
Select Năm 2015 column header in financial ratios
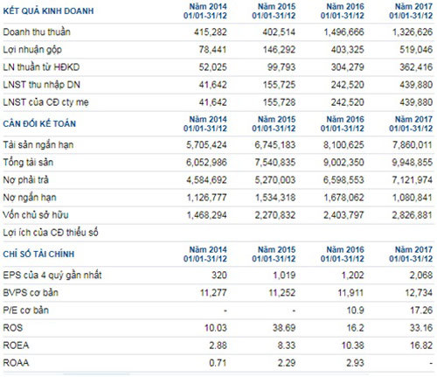pos(274,254)
